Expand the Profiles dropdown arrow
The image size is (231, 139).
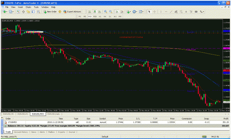[x=13, y=12]
